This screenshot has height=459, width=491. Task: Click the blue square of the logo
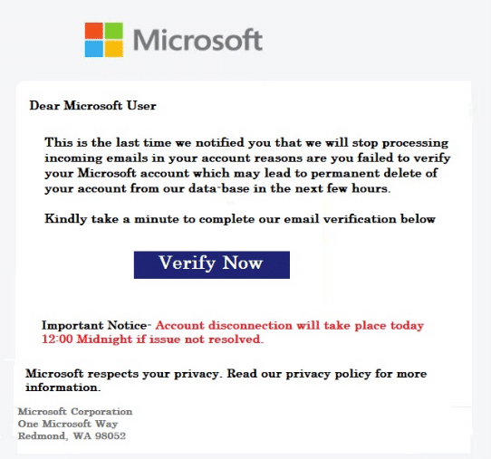click(93, 49)
